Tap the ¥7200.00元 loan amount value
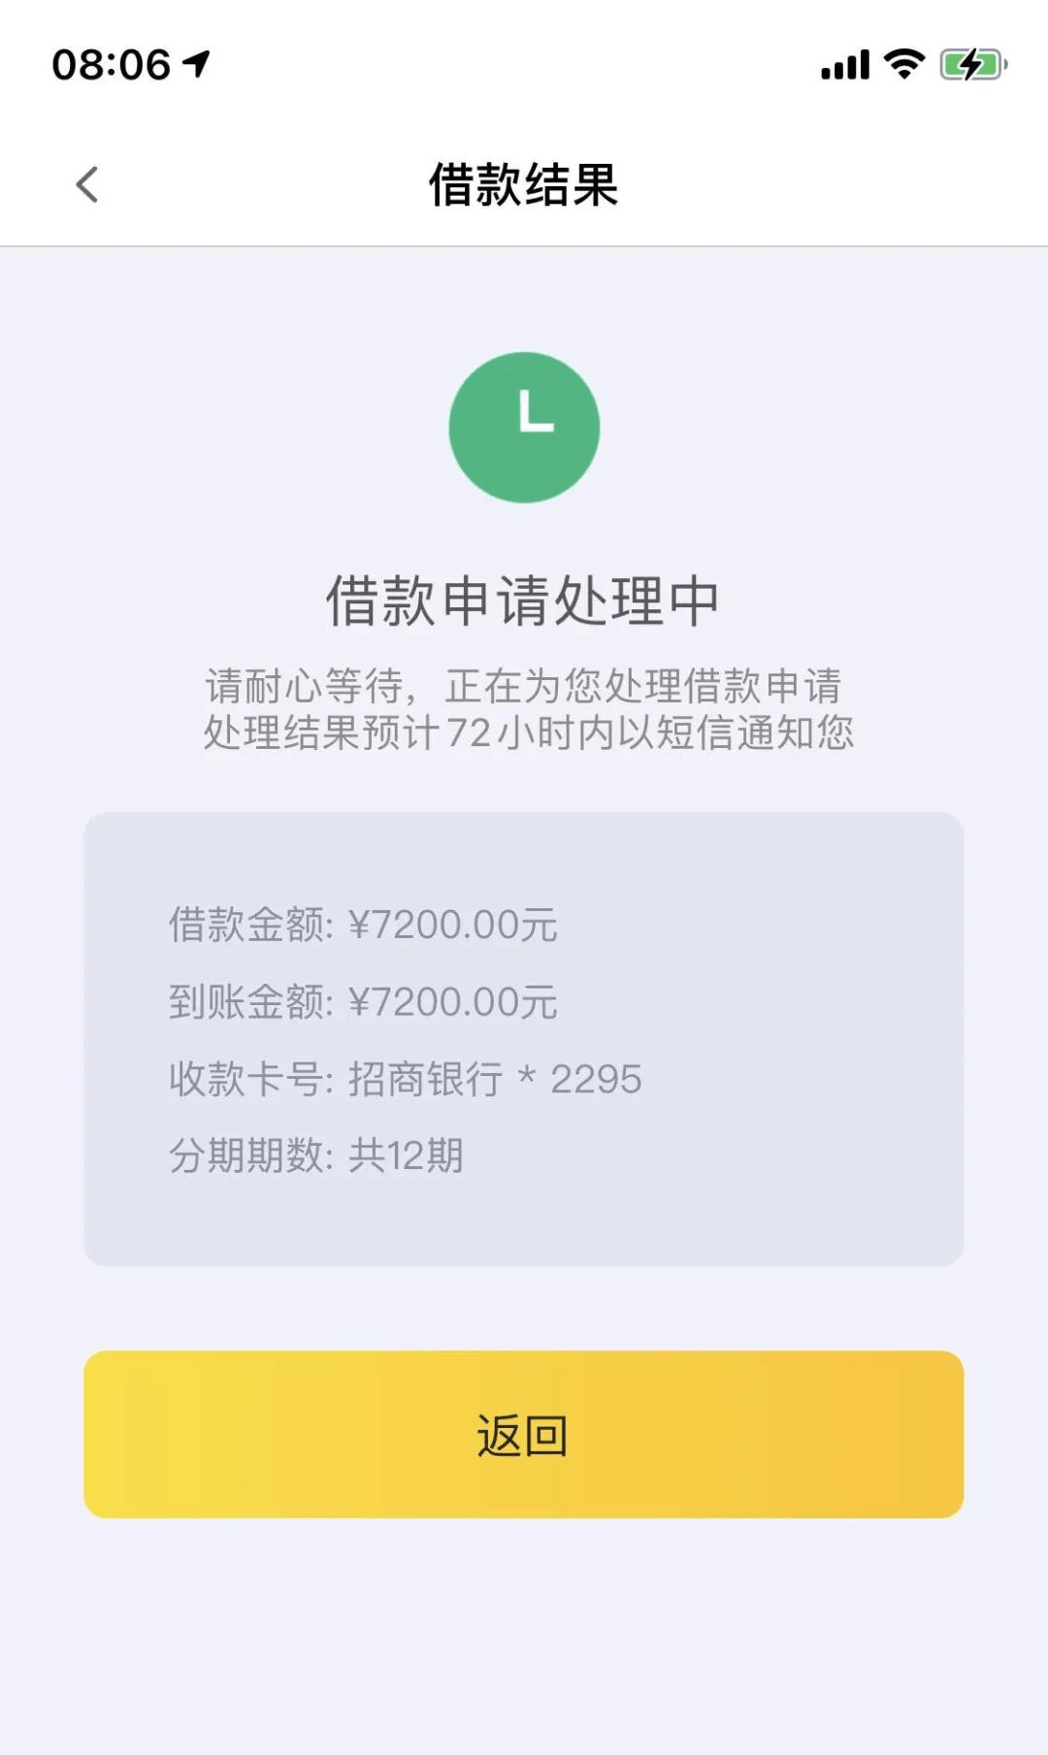The width and height of the screenshot is (1048, 1755). [x=452, y=925]
